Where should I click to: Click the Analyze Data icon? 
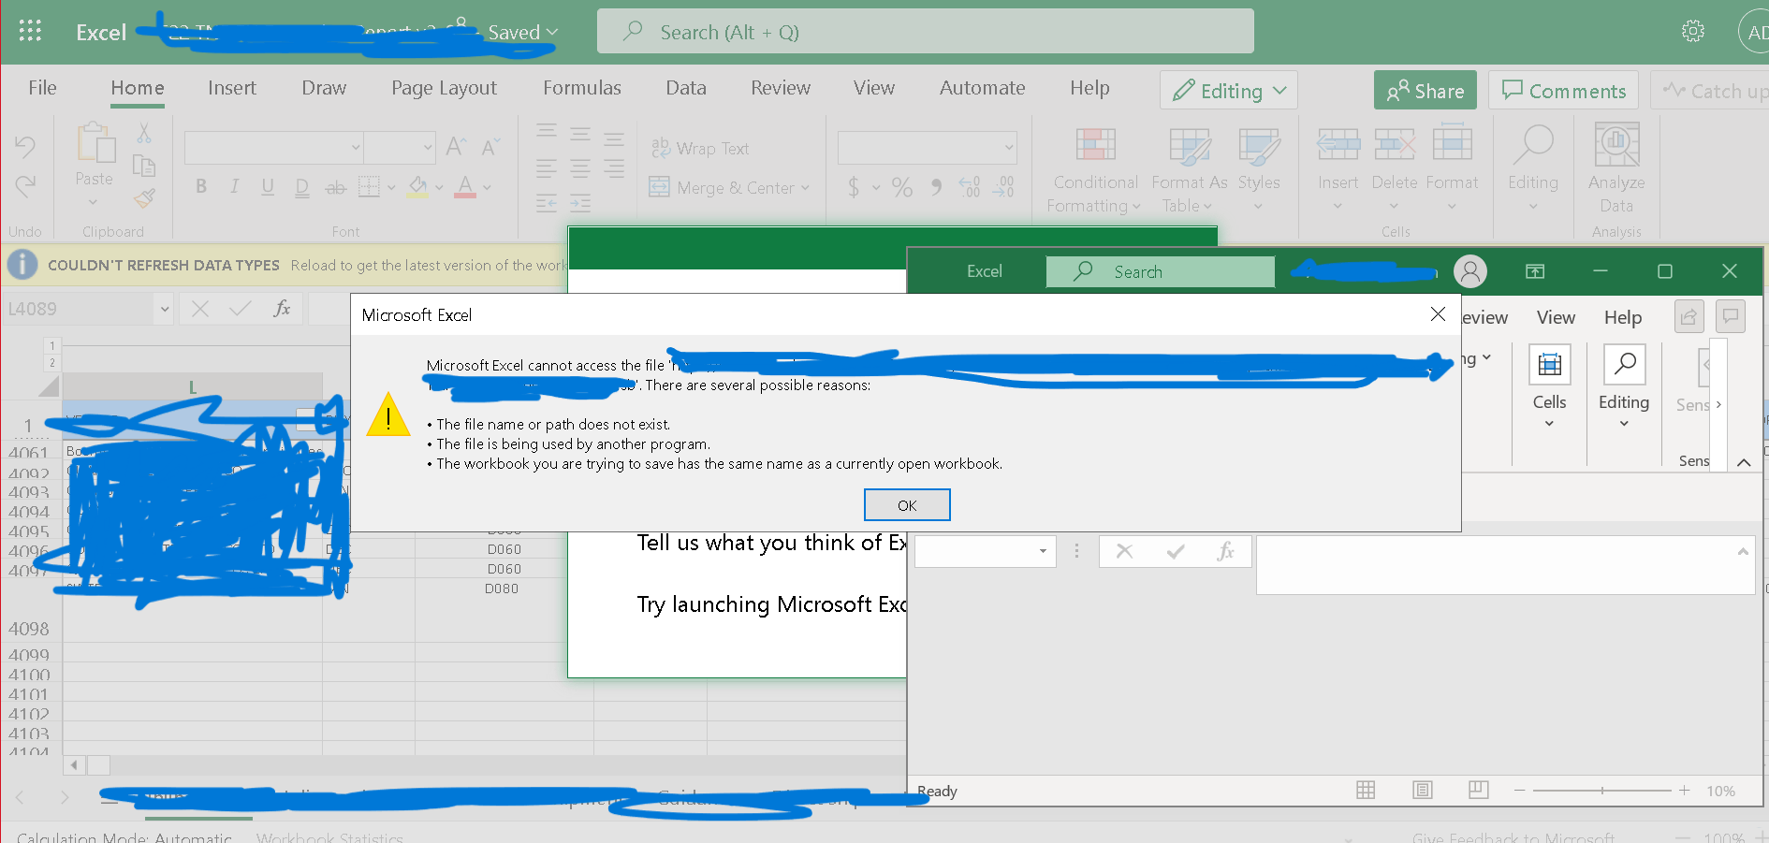pyautogui.click(x=1616, y=145)
